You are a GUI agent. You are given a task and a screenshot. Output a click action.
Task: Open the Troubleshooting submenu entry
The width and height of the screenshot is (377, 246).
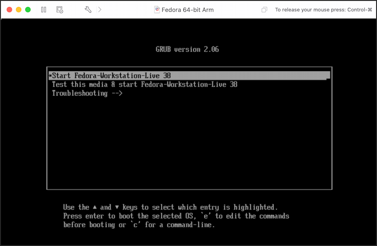tap(87, 93)
